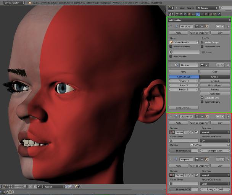
Task: Adjust Subdermal Midlevel 0.750 slider
Action: point(184,151)
